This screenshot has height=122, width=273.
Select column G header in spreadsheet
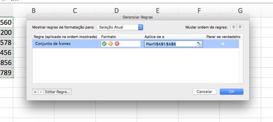click(240, 11)
